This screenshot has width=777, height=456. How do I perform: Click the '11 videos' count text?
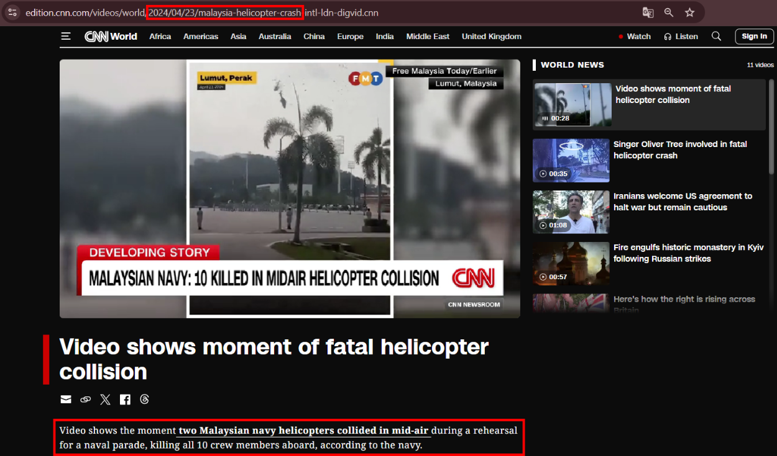tap(760, 65)
